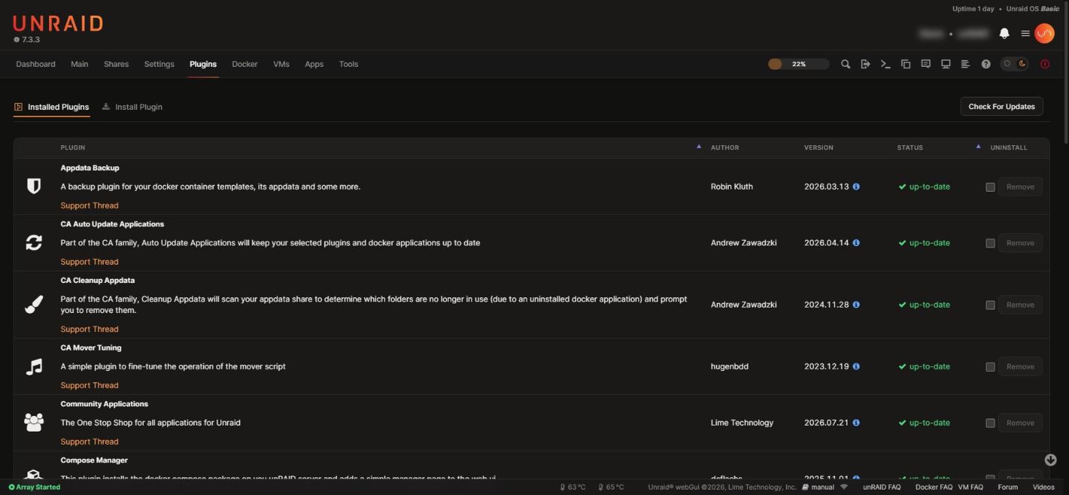Check the CA Cleanup Appdata uninstall checkbox
This screenshot has height=495, width=1069.
click(x=991, y=305)
